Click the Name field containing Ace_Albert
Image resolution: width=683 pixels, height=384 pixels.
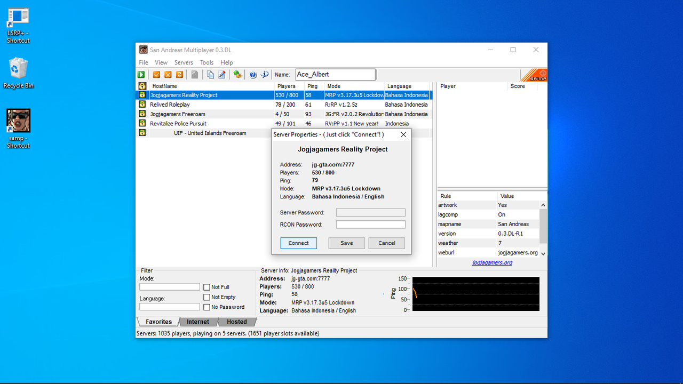pyautogui.click(x=336, y=75)
